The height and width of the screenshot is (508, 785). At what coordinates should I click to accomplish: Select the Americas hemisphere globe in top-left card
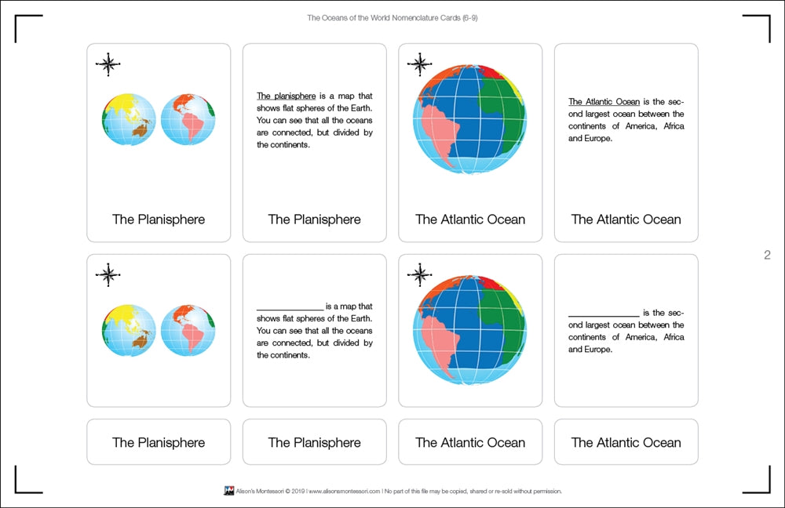click(x=188, y=120)
